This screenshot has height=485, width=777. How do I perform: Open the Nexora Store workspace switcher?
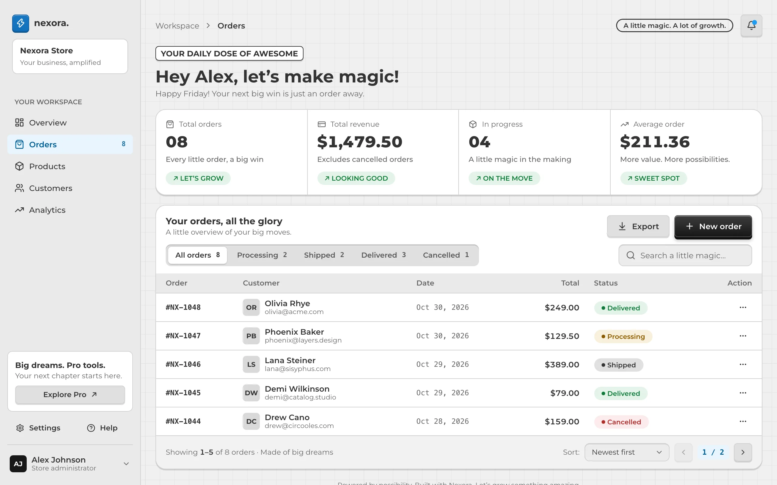pos(70,56)
